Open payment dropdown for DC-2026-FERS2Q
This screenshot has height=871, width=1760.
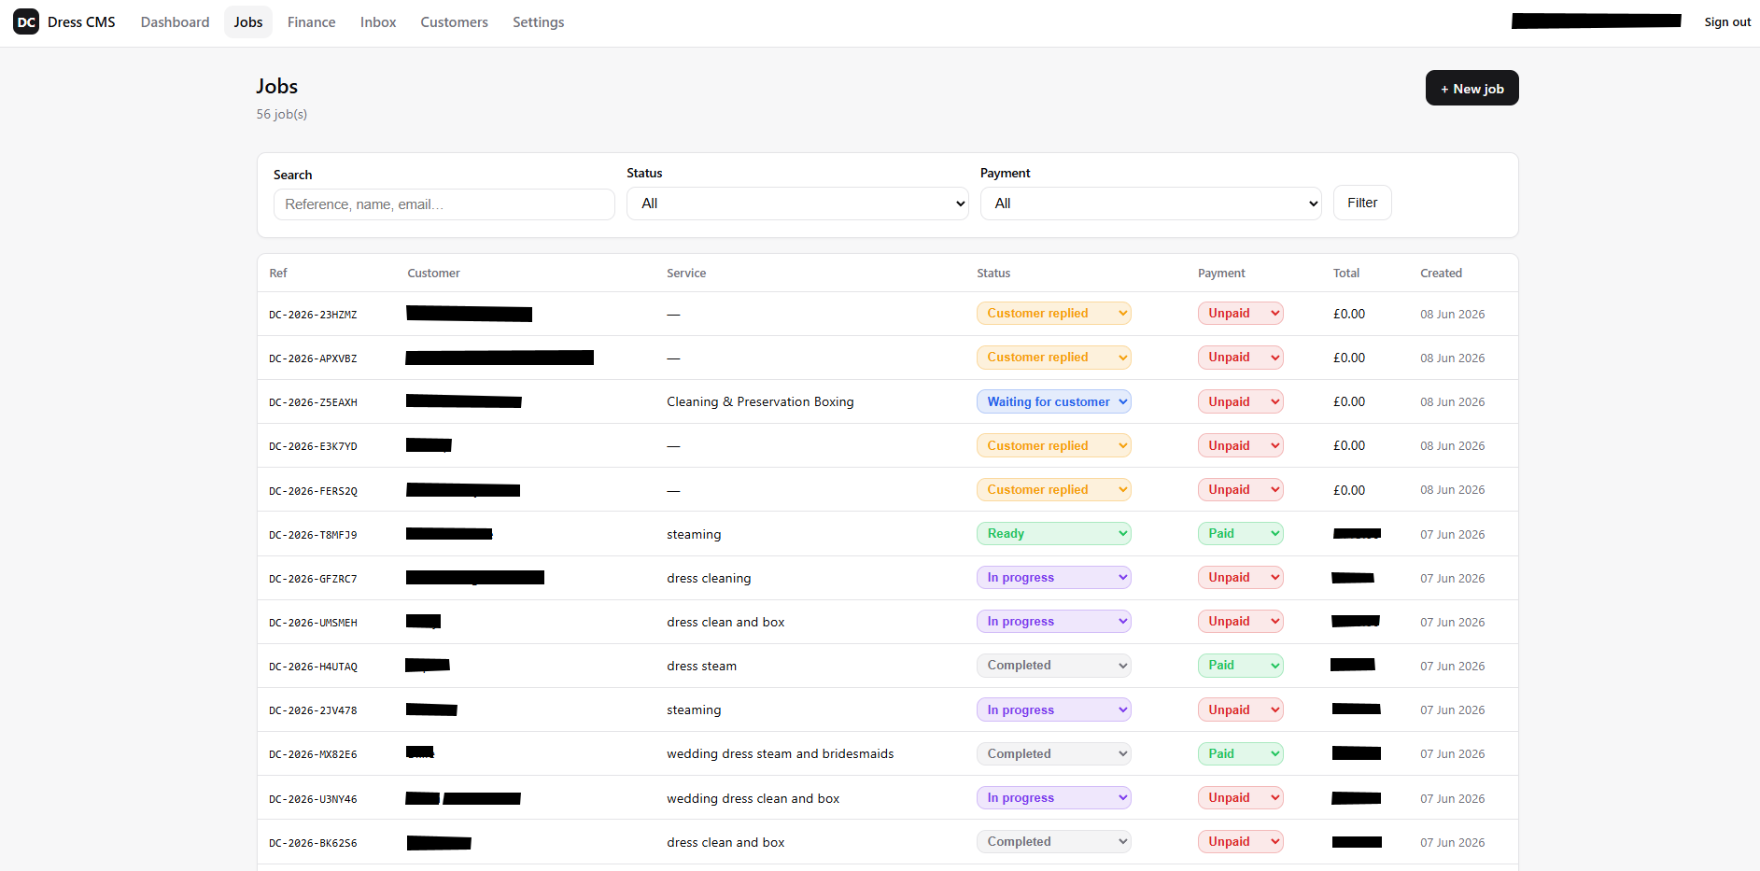(x=1240, y=489)
